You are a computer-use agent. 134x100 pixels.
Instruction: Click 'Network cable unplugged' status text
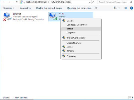pos(25,17)
